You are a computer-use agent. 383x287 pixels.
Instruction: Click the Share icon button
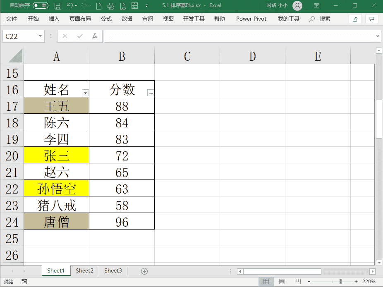[355, 19]
